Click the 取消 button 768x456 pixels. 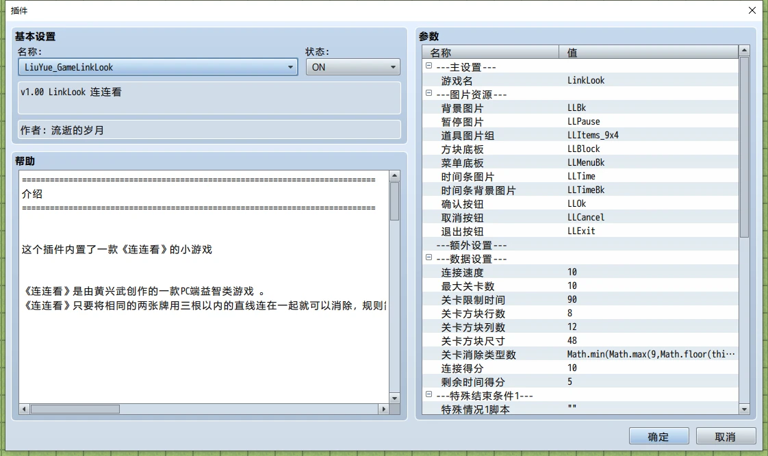[x=726, y=436]
